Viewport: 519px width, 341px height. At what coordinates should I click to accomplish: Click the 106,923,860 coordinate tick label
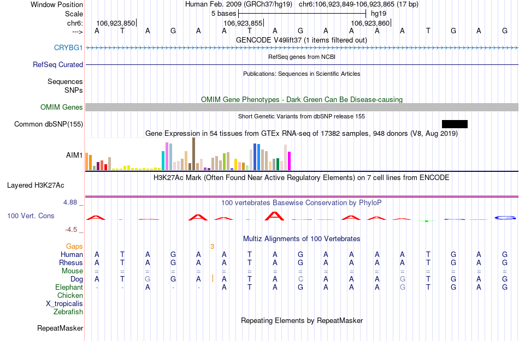[370, 23]
